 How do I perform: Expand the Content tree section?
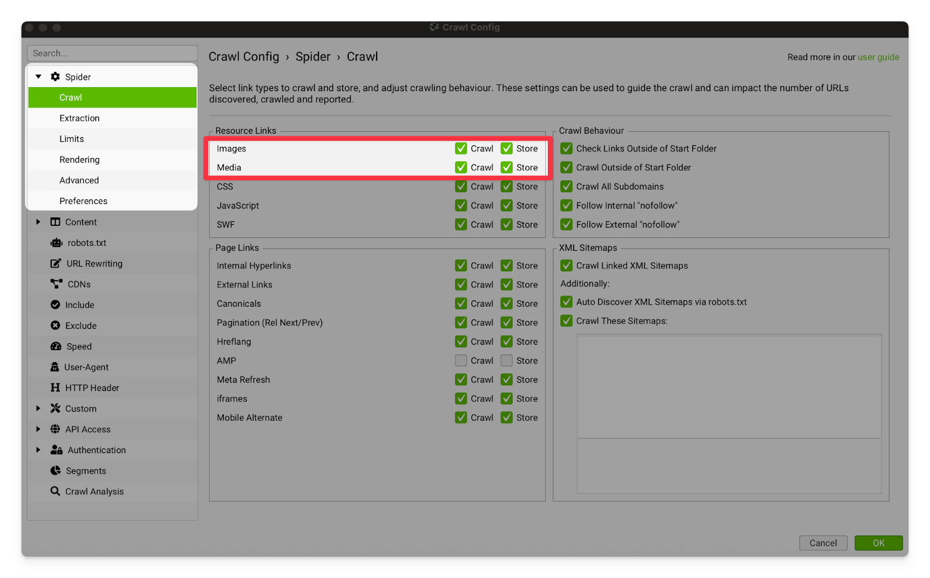[38, 222]
